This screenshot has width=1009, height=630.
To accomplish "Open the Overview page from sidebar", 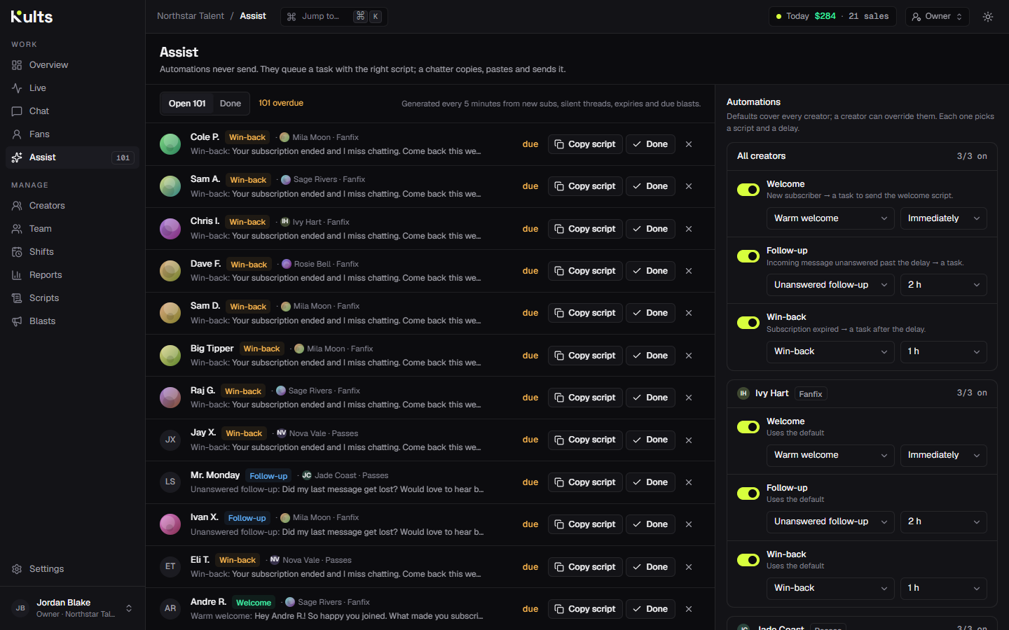I will (72, 65).
